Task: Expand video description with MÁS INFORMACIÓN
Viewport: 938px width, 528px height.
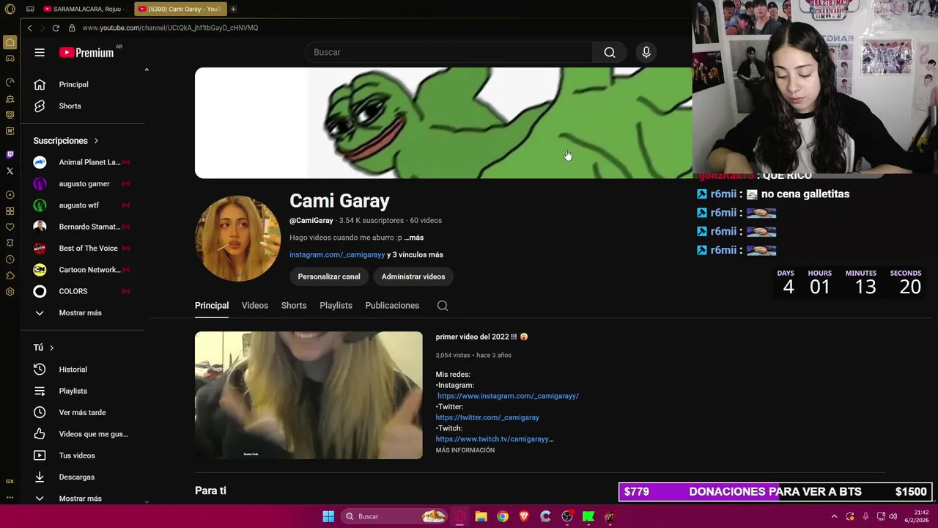Action: pyautogui.click(x=465, y=450)
